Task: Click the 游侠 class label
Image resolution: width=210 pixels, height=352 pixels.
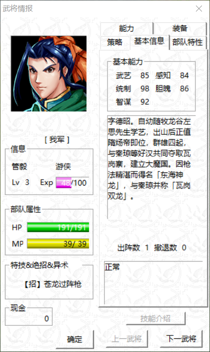Action: [63, 166]
